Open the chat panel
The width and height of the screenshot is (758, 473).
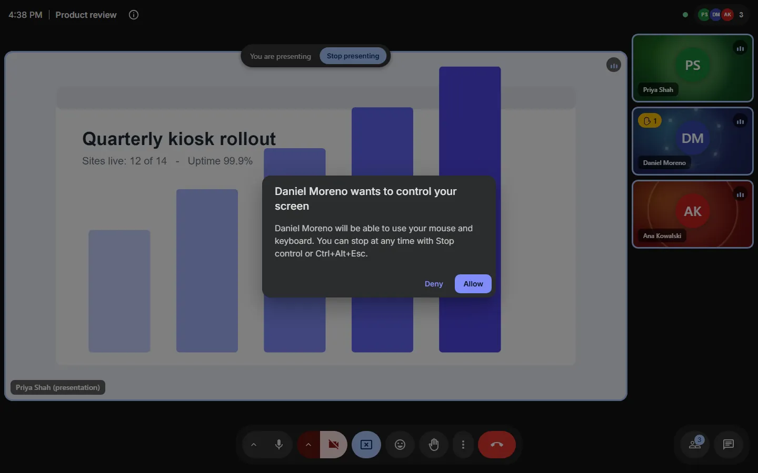(x=729, y=445)
